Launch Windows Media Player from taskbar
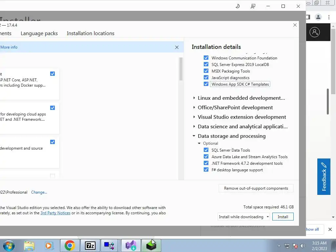The width and height of the screenshot is (336, 252). (x=49, y=245)
